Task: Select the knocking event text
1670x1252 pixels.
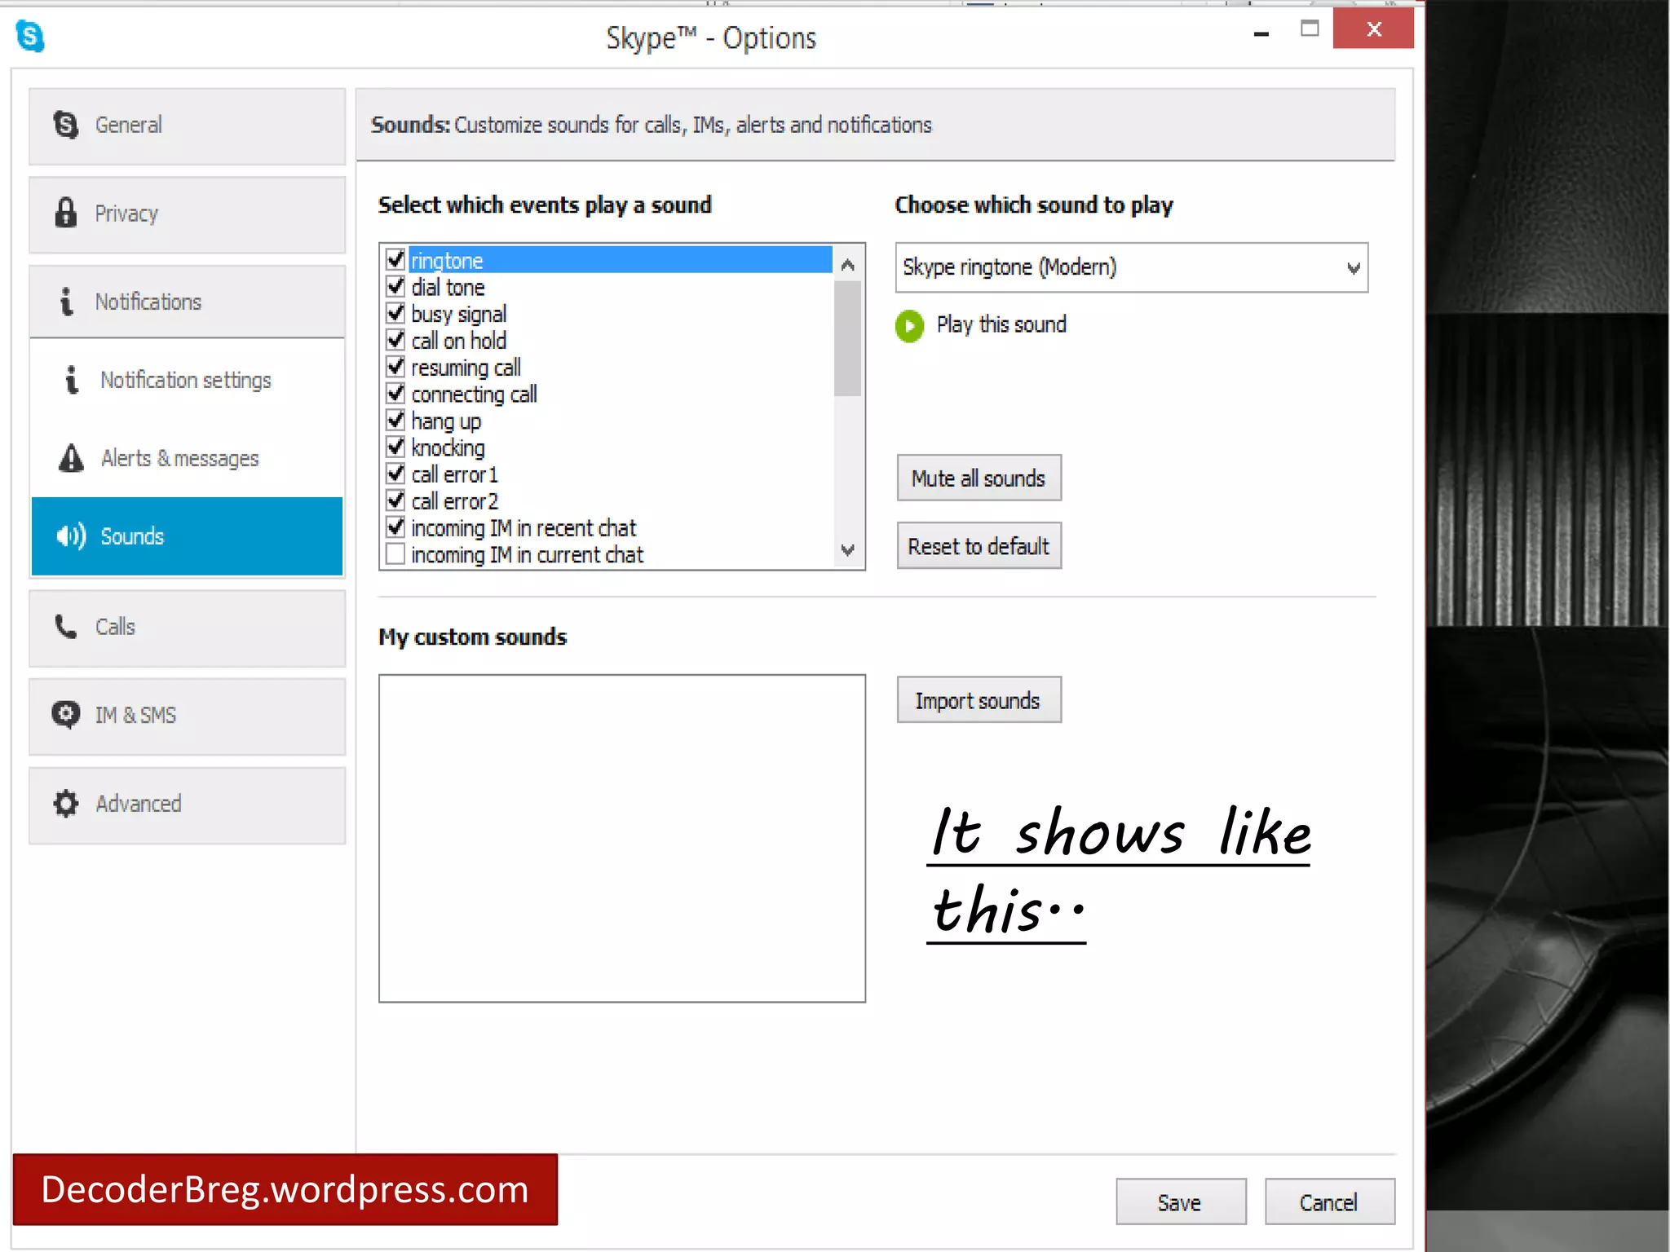Action: (448, 447)
